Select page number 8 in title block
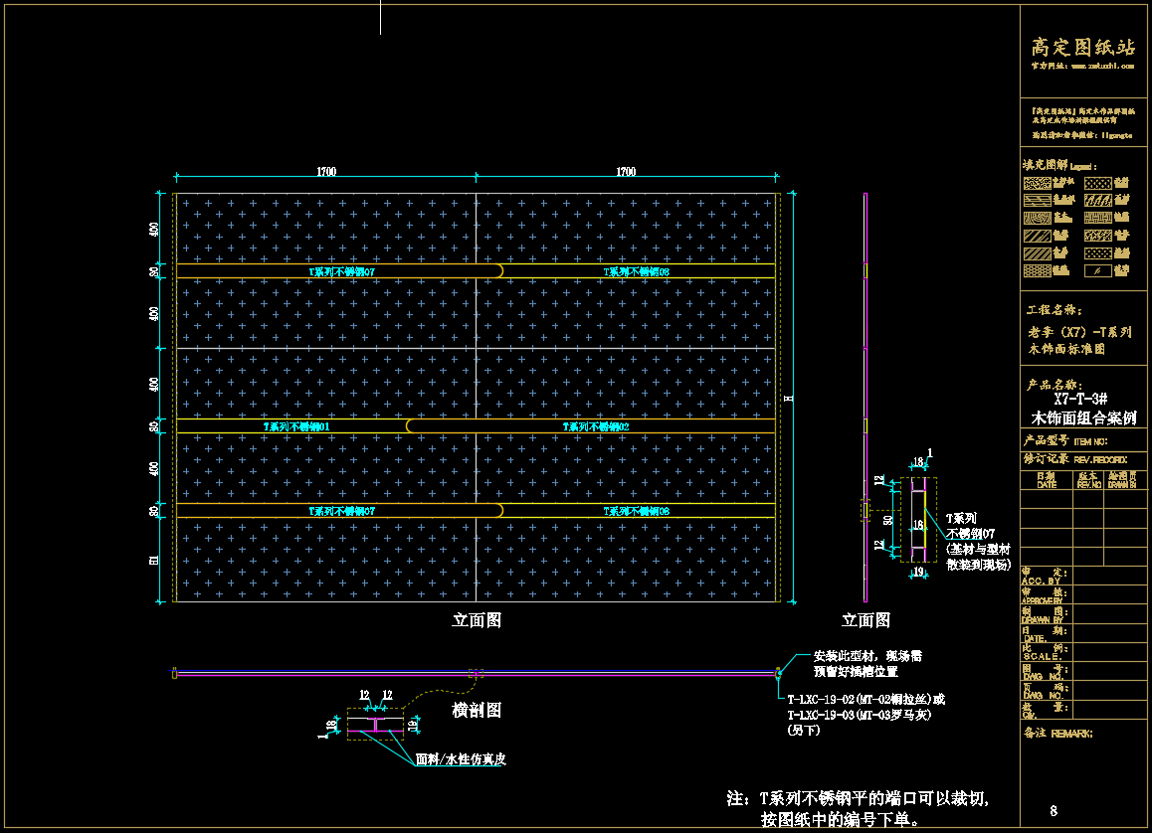Viewport: 1152px width, 833px height. [x=1054, y=810]
